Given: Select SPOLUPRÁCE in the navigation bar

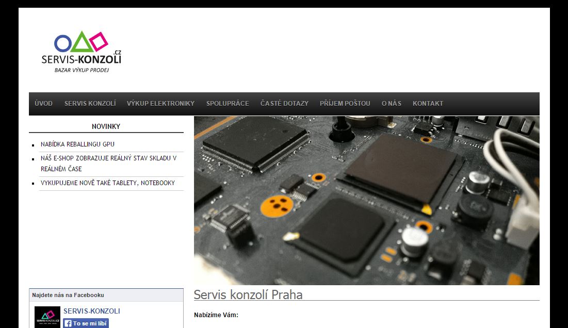Looking at the screenshot, I should tap(228, 104).
